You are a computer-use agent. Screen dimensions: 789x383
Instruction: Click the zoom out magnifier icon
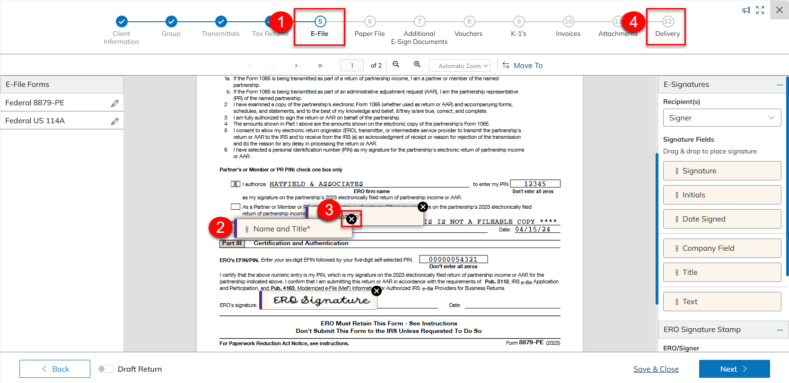coord(396,65)
